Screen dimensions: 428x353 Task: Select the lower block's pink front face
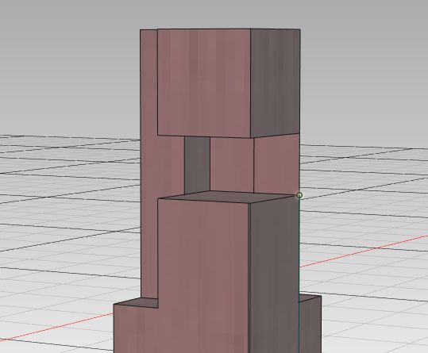[203, 275]
